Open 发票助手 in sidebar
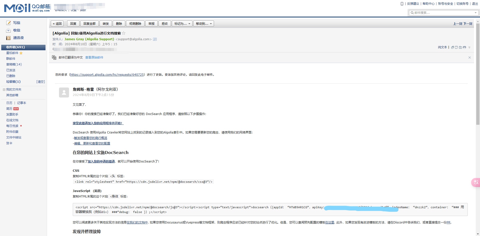 pos(12,114)
